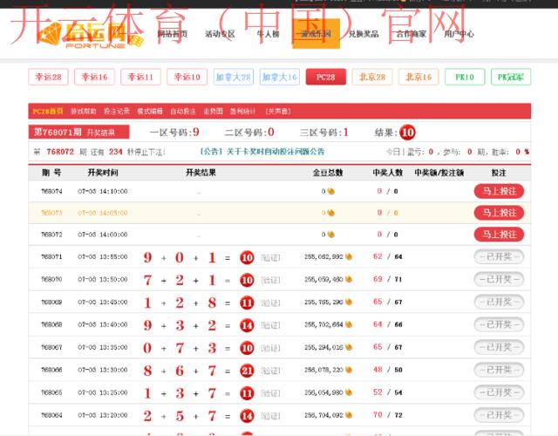The width and height of the screenshot is (558, 436).
Task: Click result ball 11 in row 768069
Action: tap(247, 303)
